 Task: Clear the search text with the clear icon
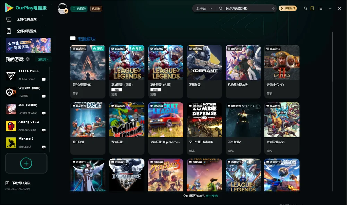(273, 9)
